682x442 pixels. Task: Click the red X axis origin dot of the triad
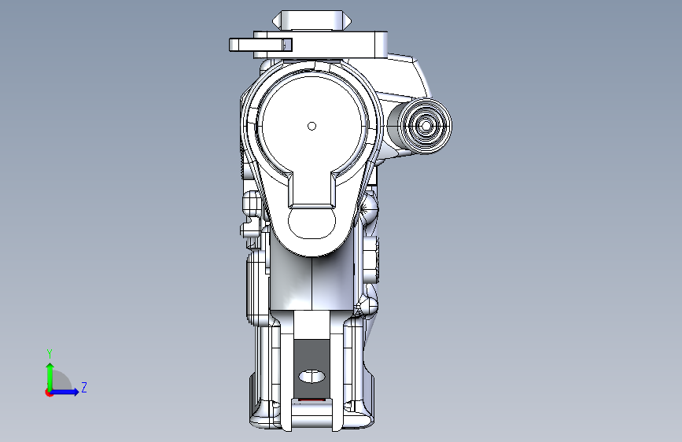click(x=49, y=392)
